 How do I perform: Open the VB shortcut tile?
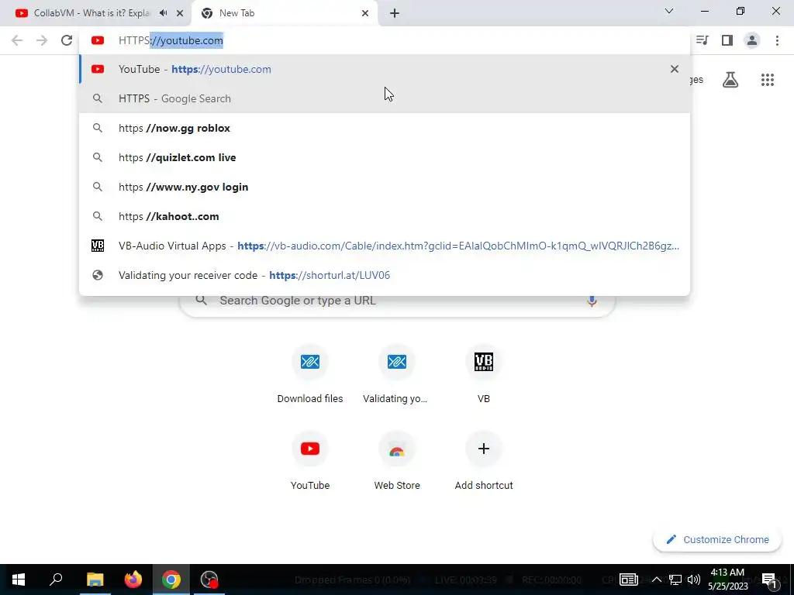pos(484,375)
